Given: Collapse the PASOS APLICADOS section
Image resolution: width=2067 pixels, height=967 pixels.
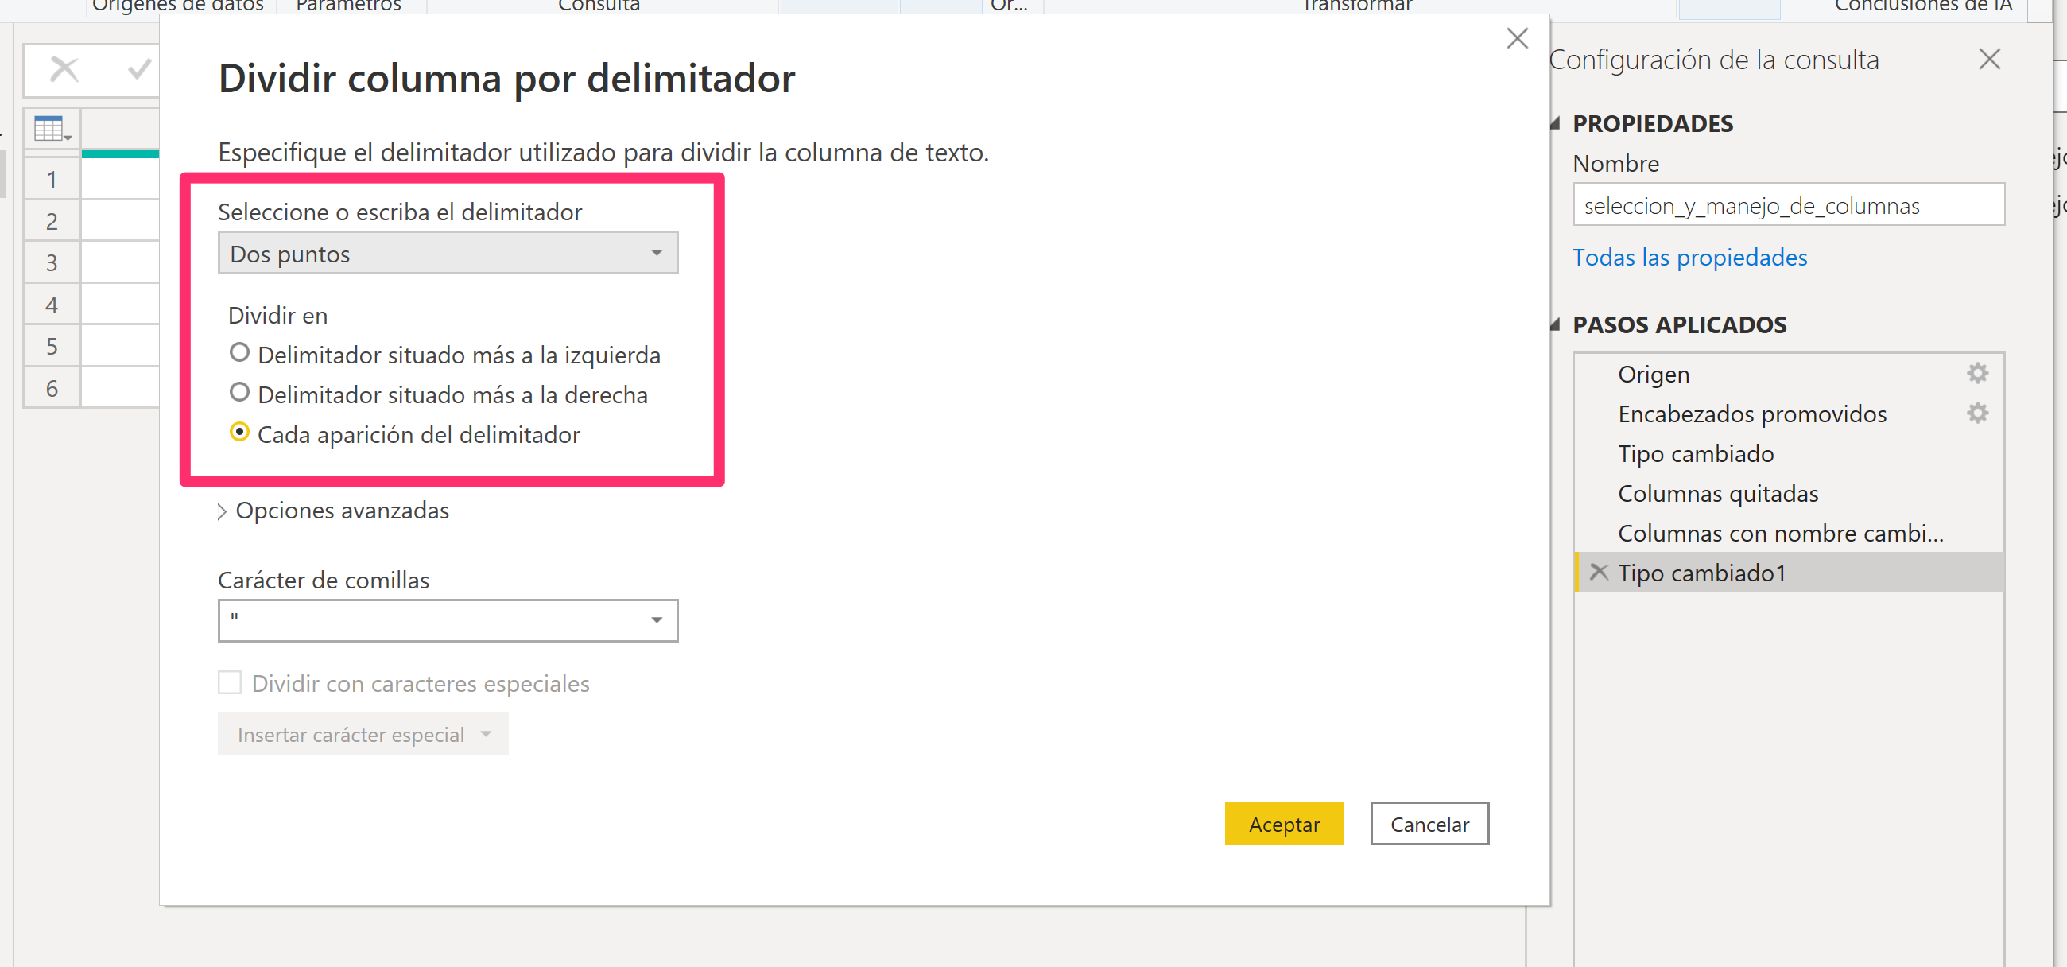Looking at the screenshot, I should [x=1555, y=325].
